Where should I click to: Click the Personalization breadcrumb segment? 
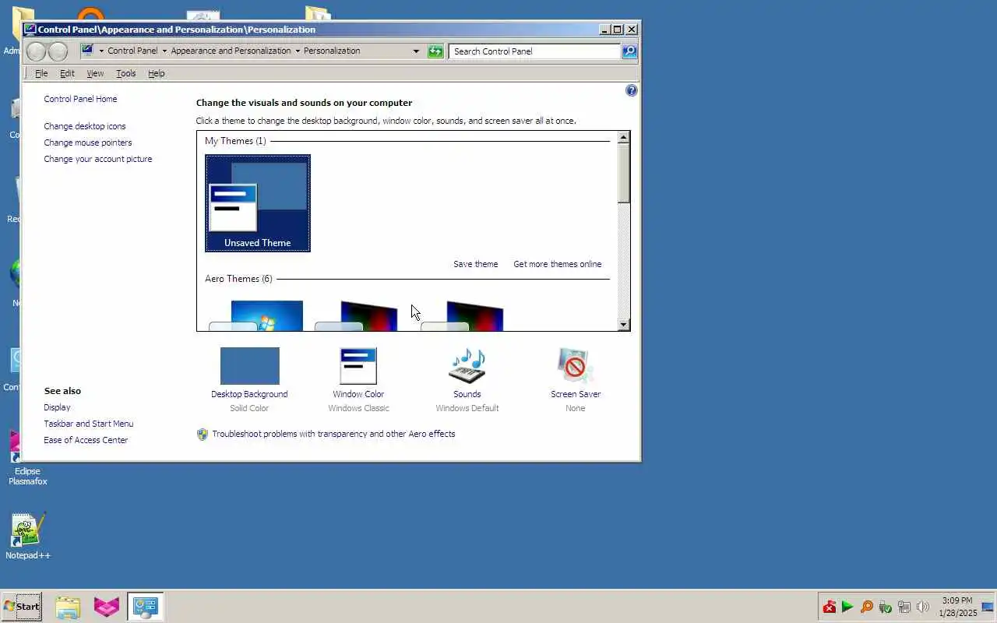pos(332,51)
